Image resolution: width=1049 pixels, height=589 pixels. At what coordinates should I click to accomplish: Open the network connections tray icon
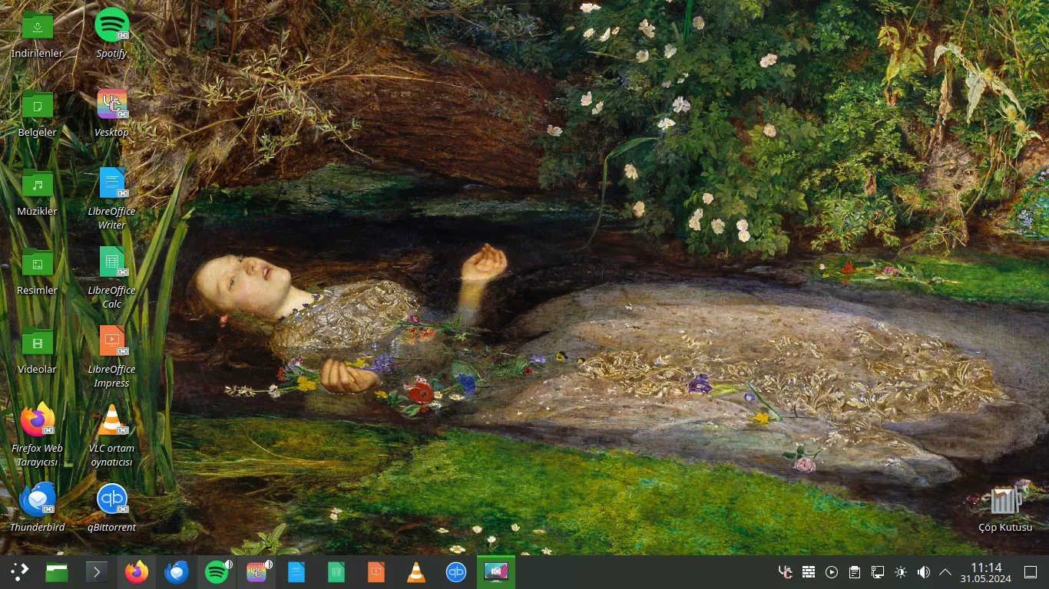877,572
